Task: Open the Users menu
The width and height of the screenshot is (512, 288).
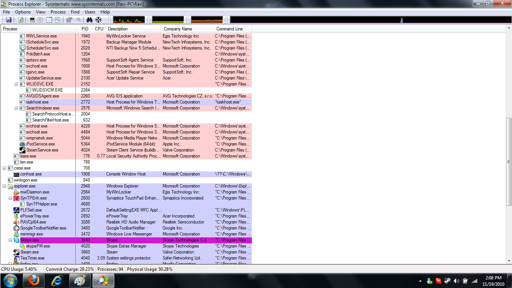Action: [x=90, y=12]
